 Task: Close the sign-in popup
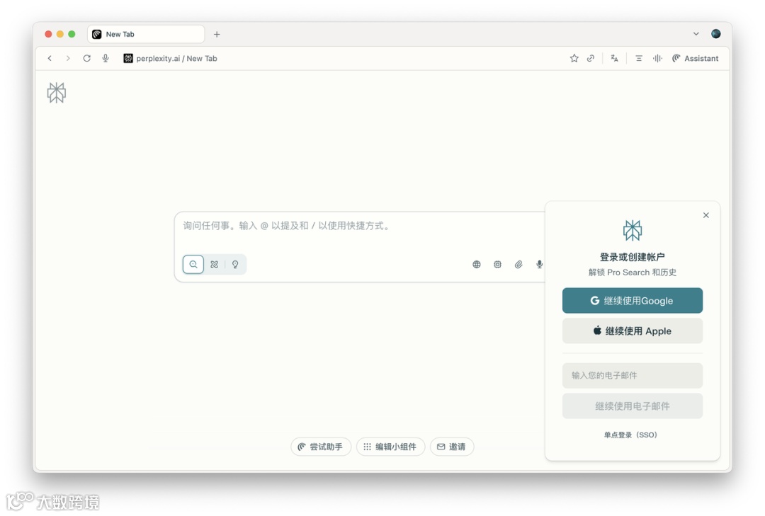coord(706,215)
